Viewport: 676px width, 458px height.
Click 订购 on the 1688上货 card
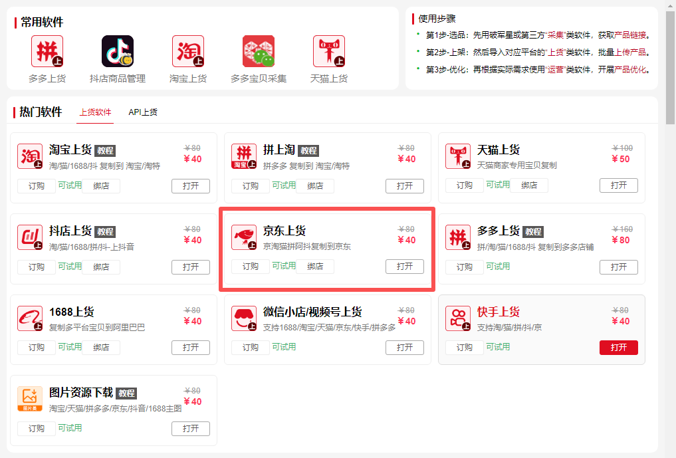pyautogui.click(x=36, y=348)
